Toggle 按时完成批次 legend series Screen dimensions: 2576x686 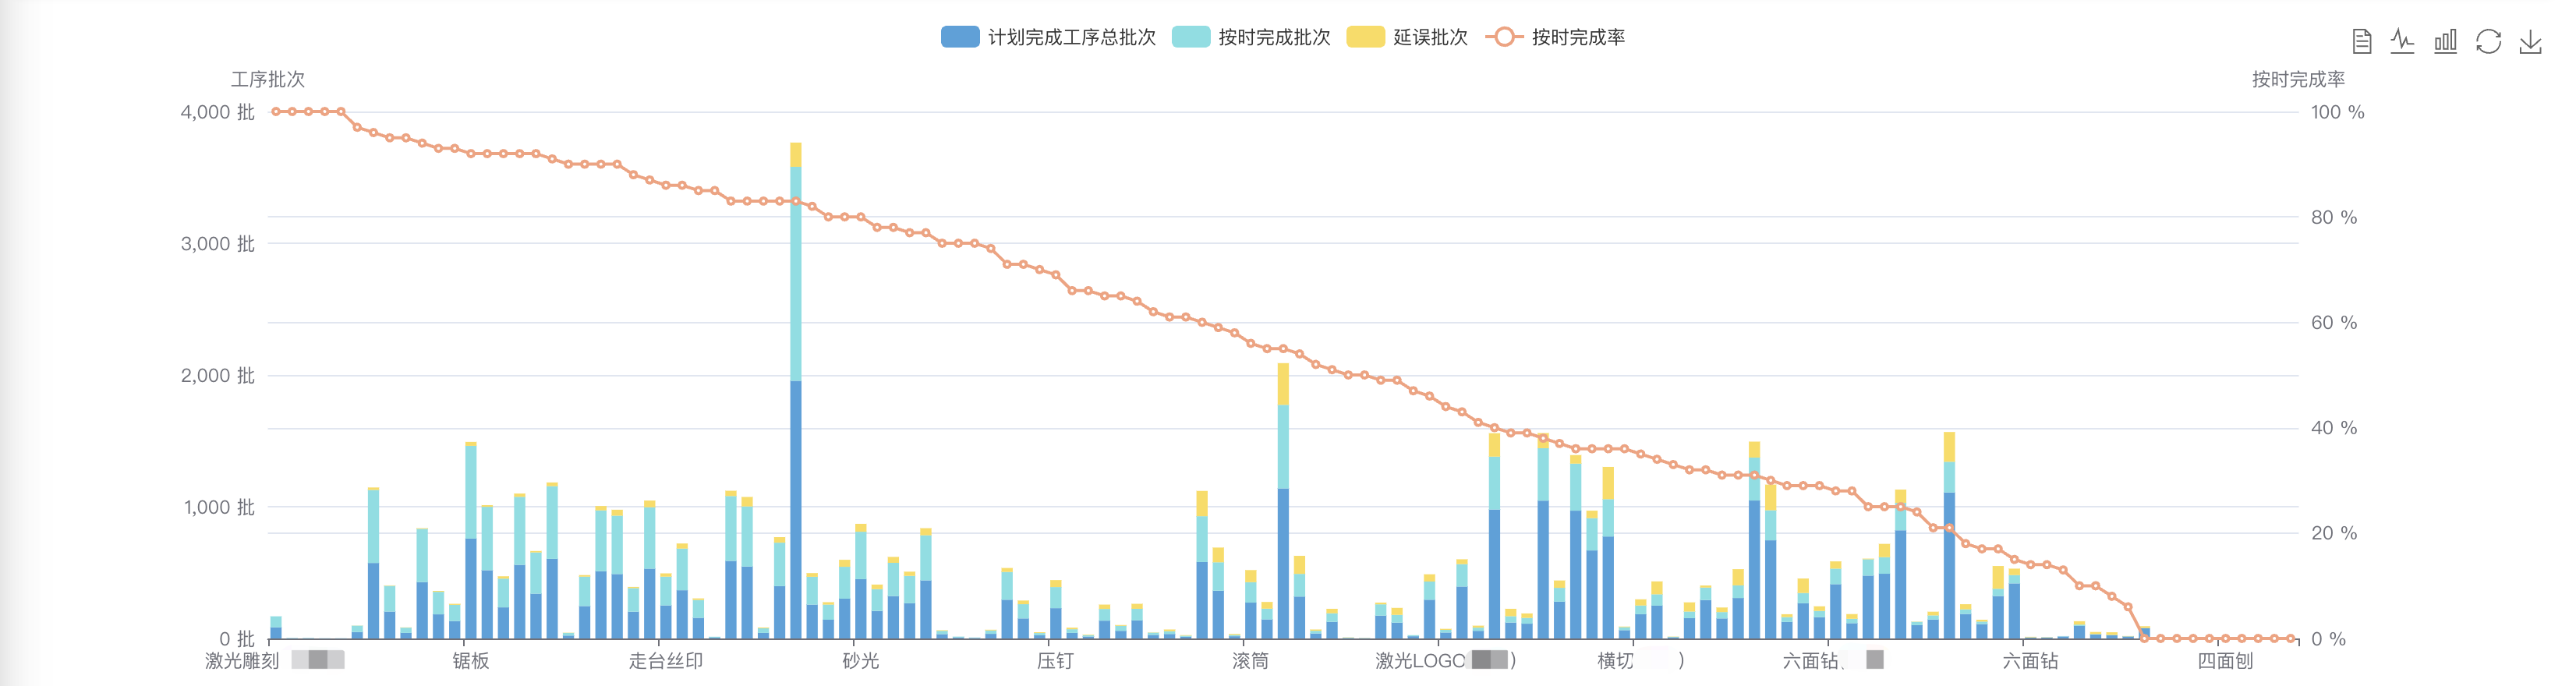coord(1250,37)
